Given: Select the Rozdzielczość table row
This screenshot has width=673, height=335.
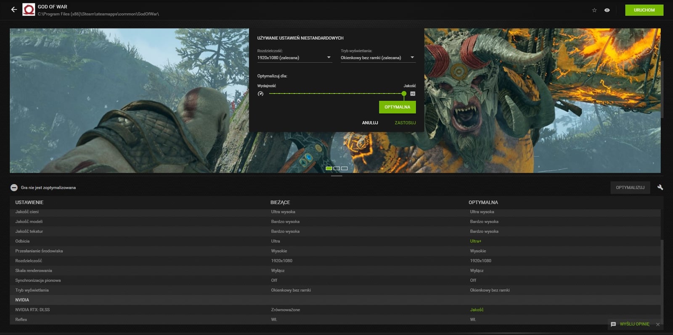Looking at the screenshot, I should [x=335, y=261].
